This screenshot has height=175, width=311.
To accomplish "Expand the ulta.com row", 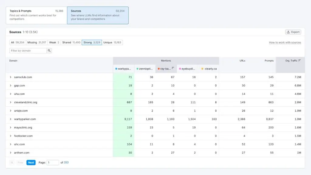I will pos(11,94).
